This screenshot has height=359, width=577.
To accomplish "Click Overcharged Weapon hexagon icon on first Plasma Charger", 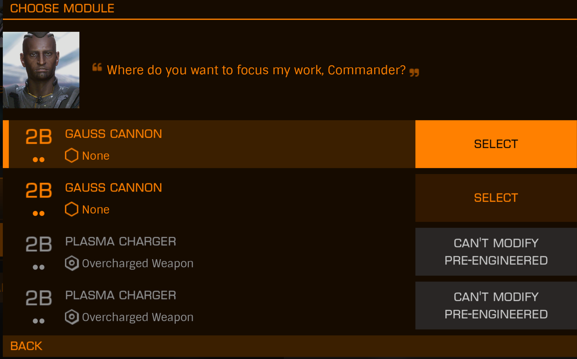I will coord(71,263).
